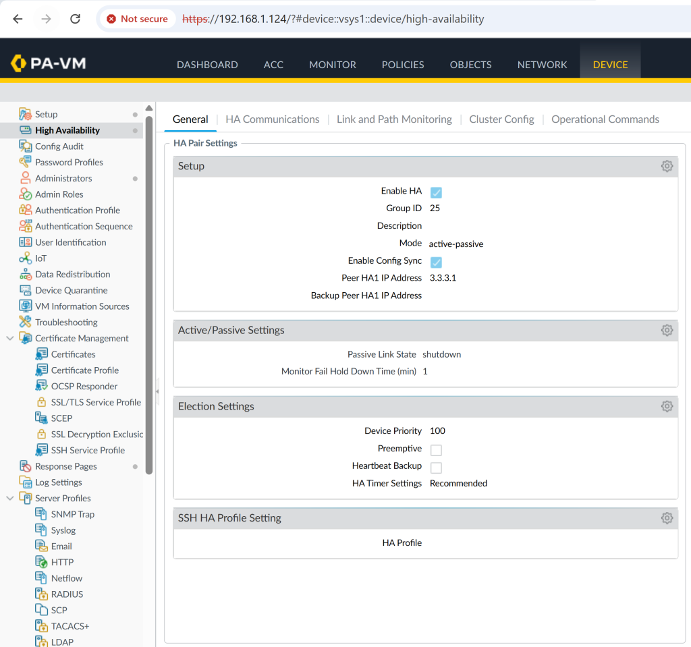Viewport: 691px width, 647px height.
Task: Click the Administrators person icon
Action: point(25,178)
